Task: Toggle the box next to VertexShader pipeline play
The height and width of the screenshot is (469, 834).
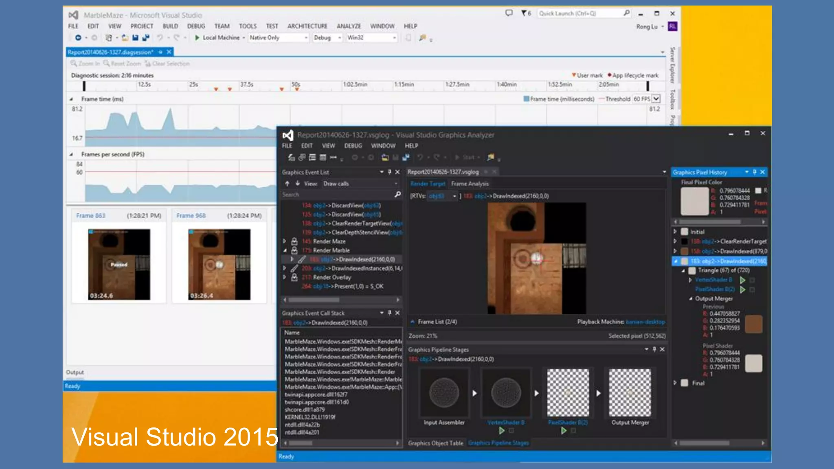Action: point(512,431)
